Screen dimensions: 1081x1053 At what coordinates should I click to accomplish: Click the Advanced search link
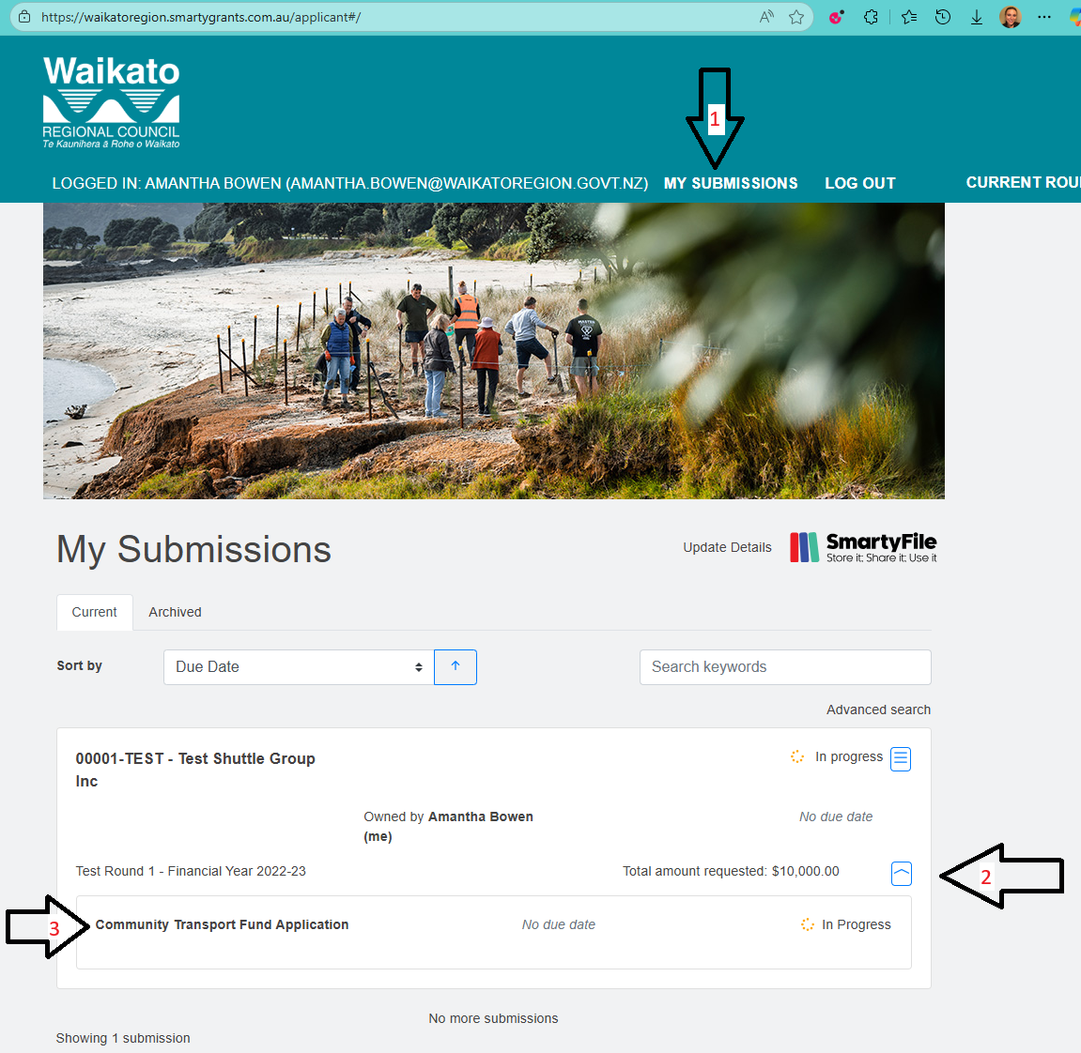point(878,710)
